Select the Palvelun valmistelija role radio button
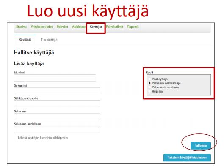The image size is (224, 166). pos(149,83)
